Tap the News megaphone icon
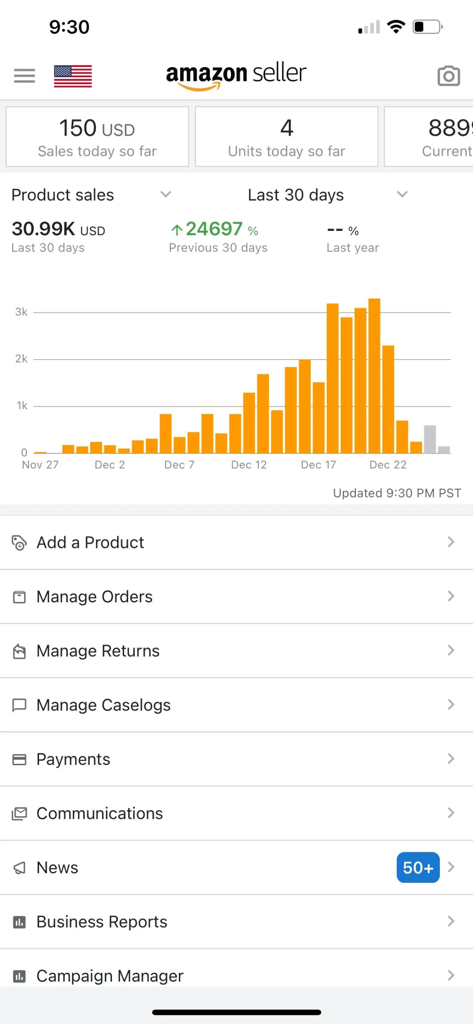Image resolution: width=473 pixels, height=1024 pixels. click(19, 868)
